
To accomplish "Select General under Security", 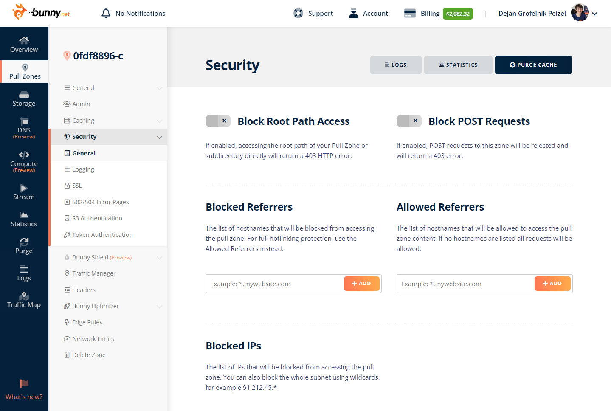I will coord(109,153).
